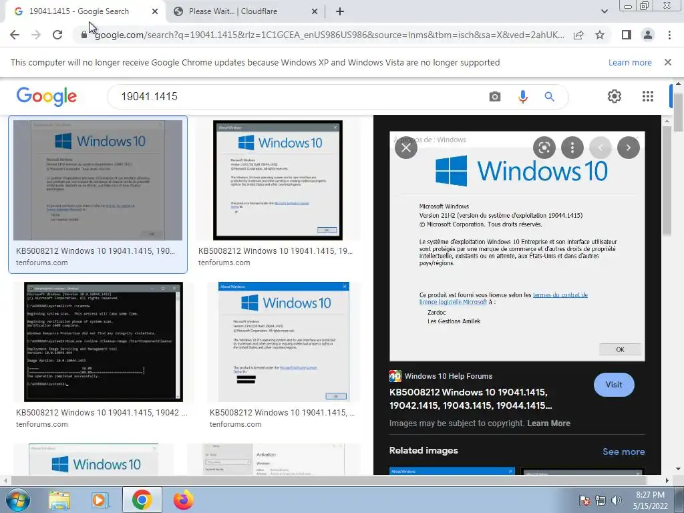Close the image preview panel
The height and width of the screenshot is (513, 684).
pos(406,148)
